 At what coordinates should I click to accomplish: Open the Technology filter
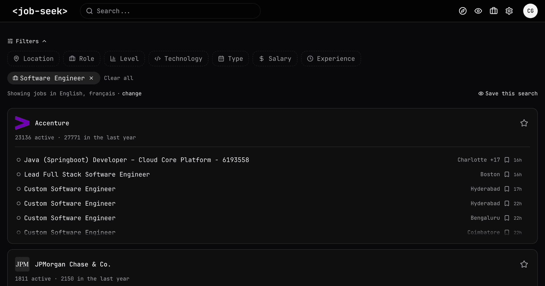click(x=179, y=59)
